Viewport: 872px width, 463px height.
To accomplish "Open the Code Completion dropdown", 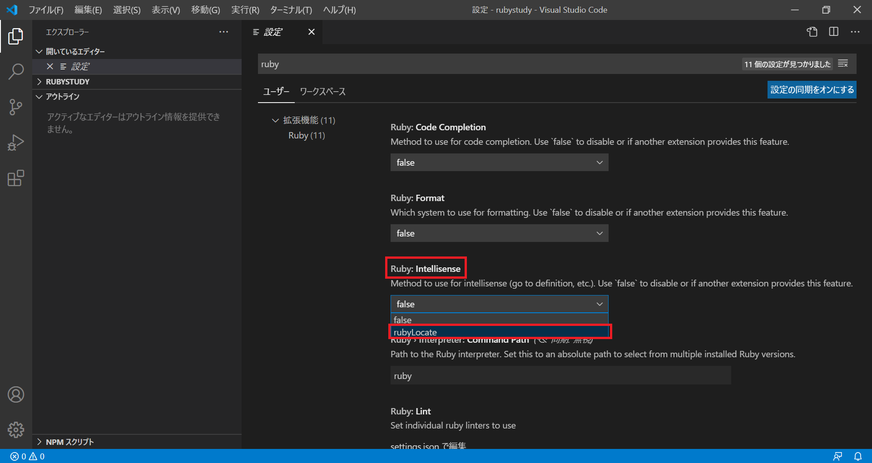I will pos(499,163).
